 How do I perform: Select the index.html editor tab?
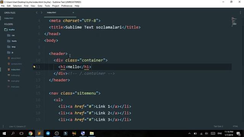click(60, 13)
